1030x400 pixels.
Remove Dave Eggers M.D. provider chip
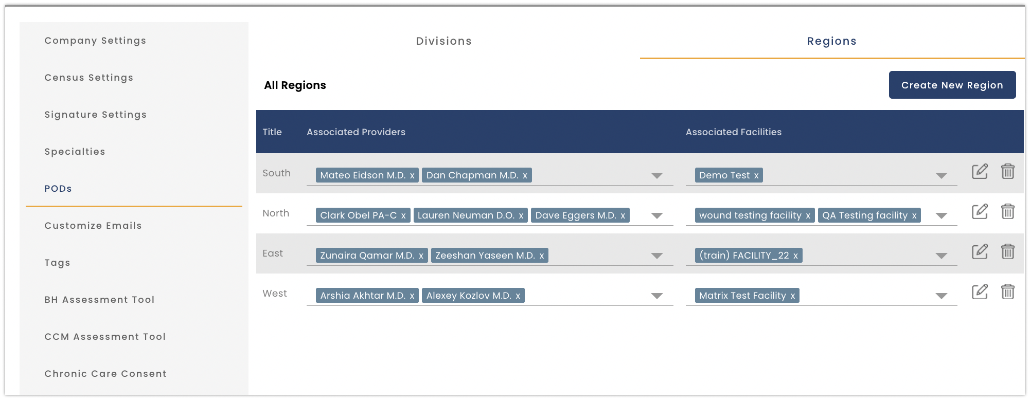[623, 216]
